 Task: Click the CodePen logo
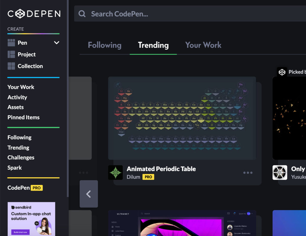coord(34,14)
